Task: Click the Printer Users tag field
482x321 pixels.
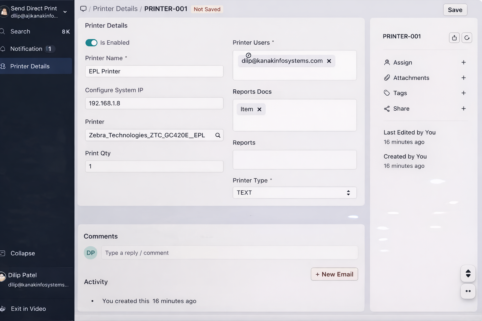Action: tap(295, 65)
